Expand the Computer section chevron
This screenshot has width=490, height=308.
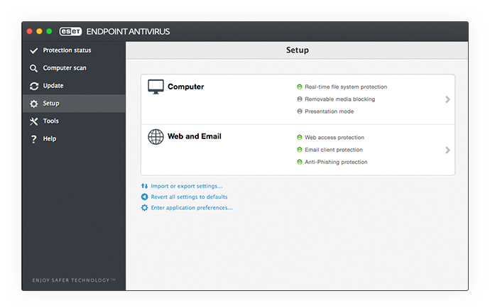(447, 99)
